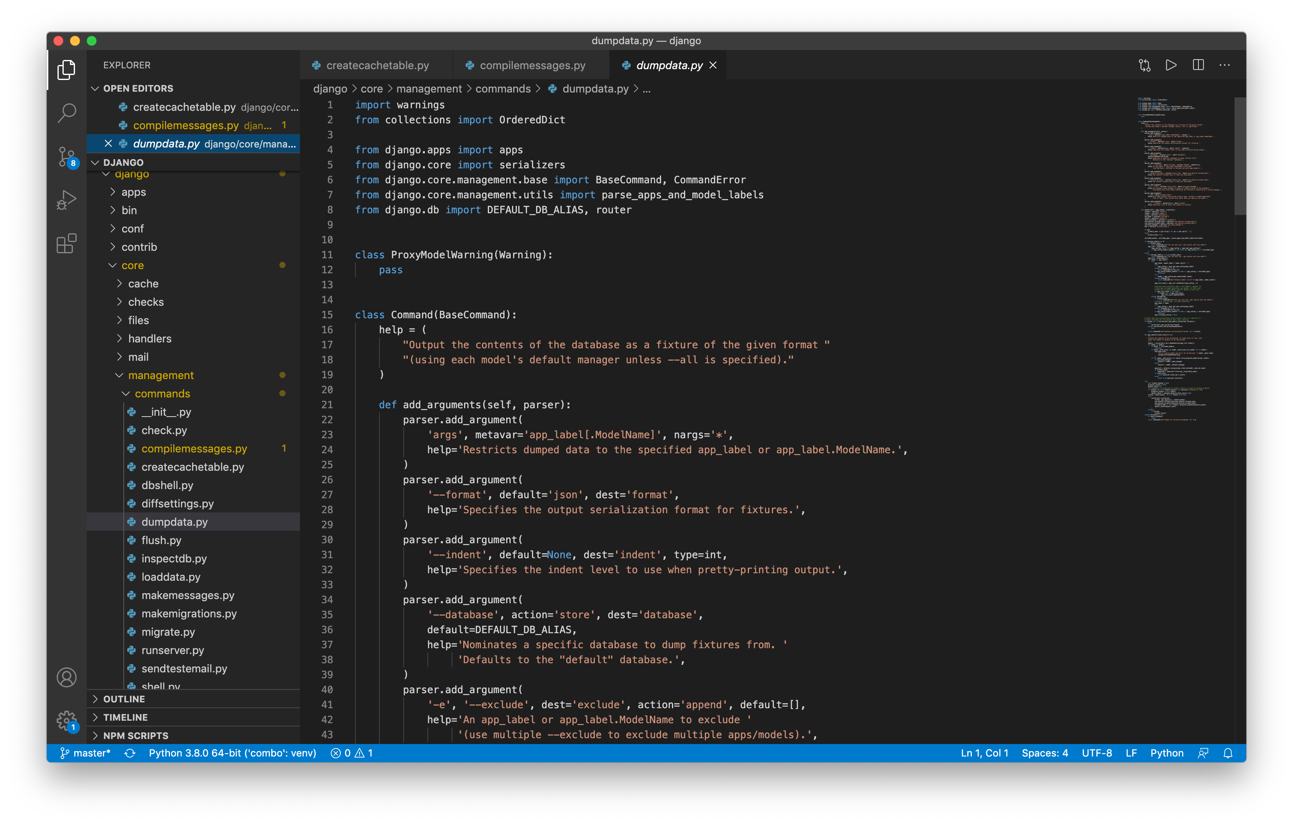The width and height of the screenshot is (1293, 824).
Task: Click the editor vertical scrollbar
Action: 1240,156
